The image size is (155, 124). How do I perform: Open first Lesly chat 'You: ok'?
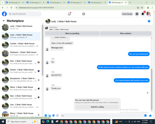click(21, 27)
